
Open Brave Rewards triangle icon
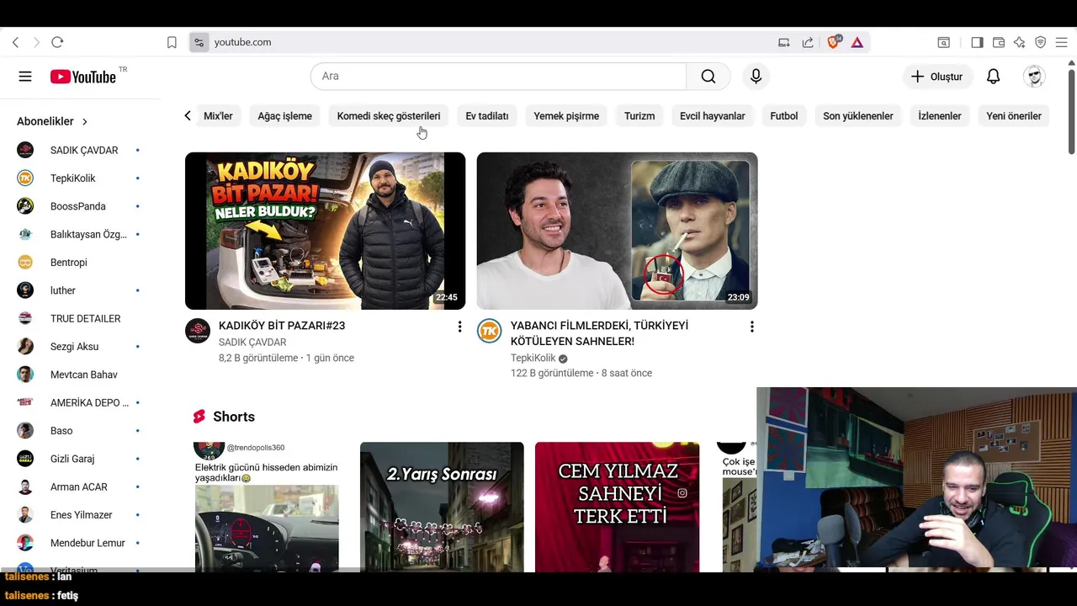click(857, 42)
